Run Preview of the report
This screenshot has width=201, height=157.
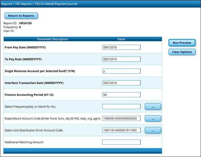click(182, 43)
